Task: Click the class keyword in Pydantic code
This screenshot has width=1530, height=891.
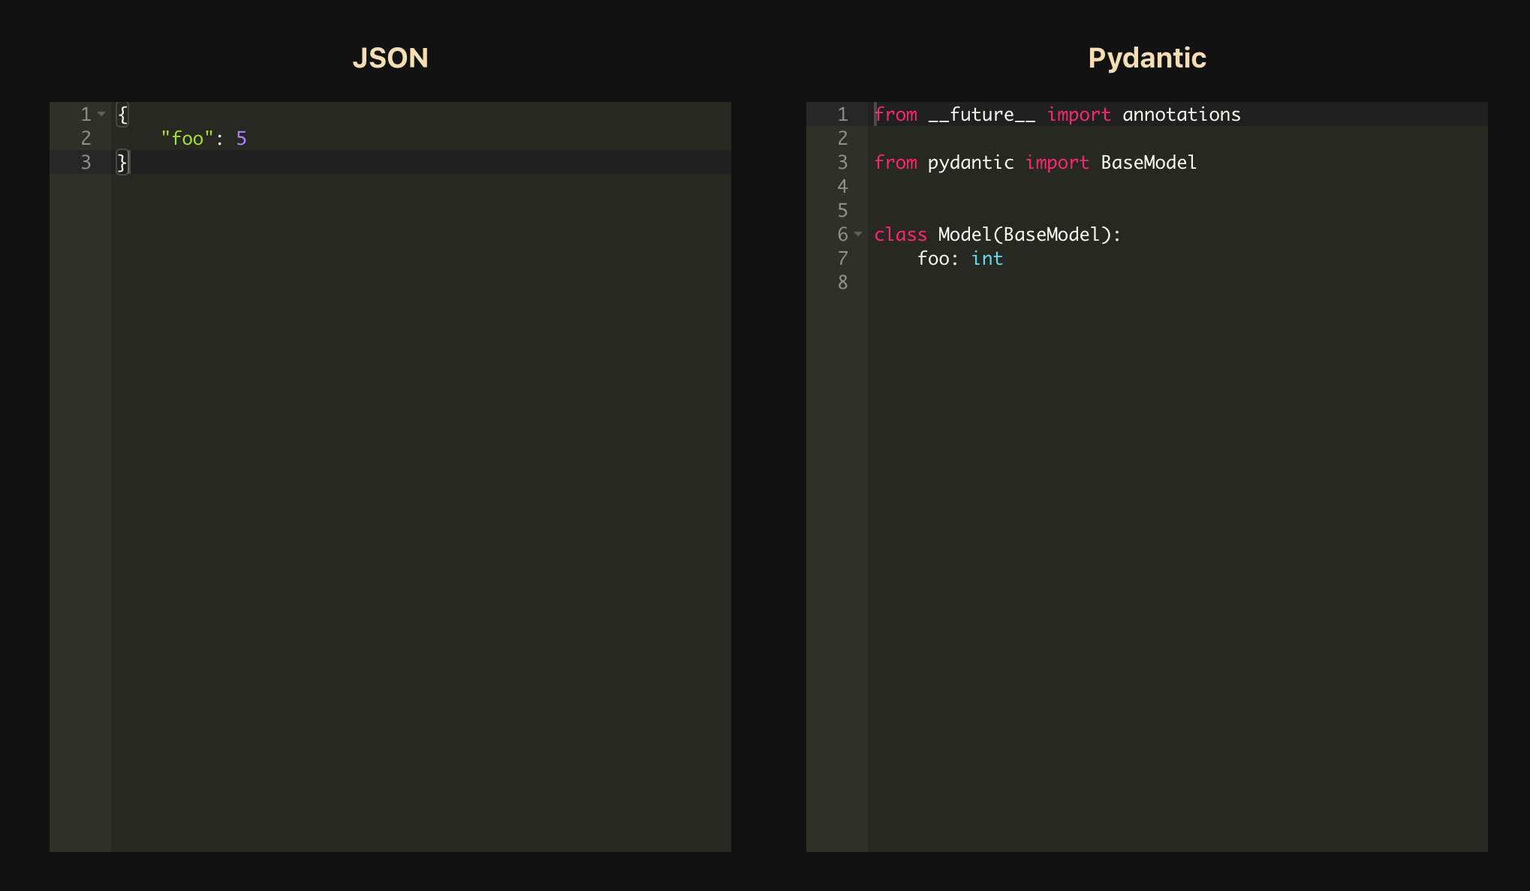Action: 900,235
